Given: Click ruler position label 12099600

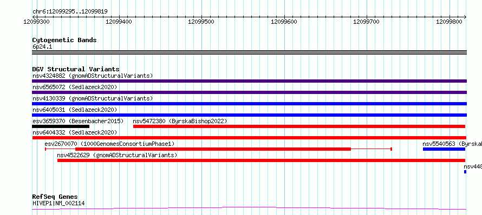Looking at the screenshot, I should pos(284,22).
